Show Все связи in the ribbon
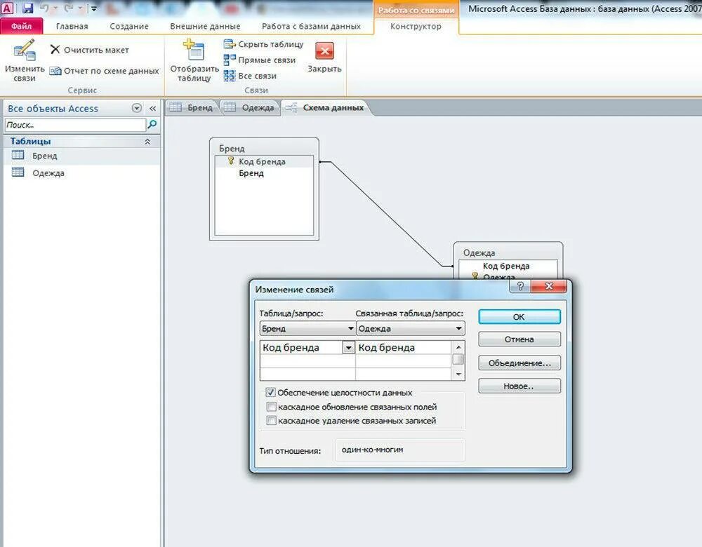The height and width of the screenshot is (547, 702). pyautogui.click(x=251, y=76)
